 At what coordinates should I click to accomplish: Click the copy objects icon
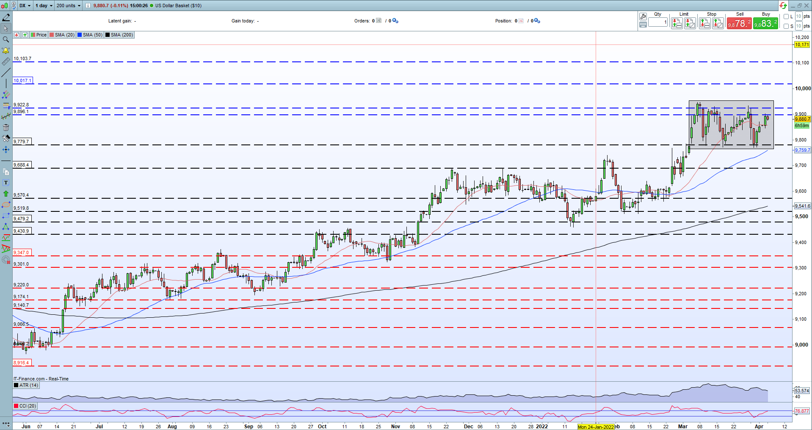point(6,172)
